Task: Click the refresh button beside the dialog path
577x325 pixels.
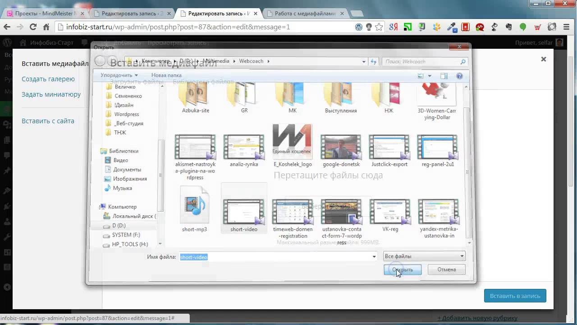Action: [374, 61]
